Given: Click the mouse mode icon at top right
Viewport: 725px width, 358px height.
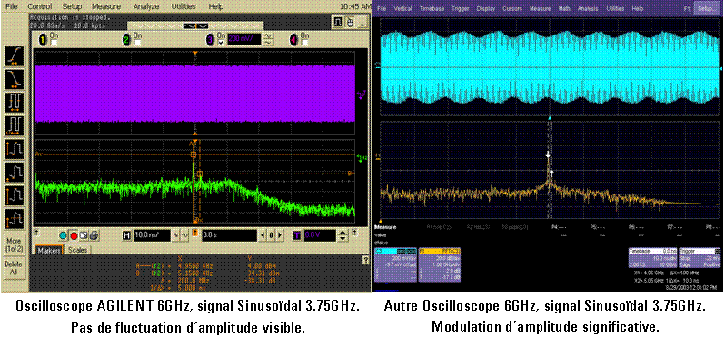Looking at the screenshot, I should click(x=350, y=22).
